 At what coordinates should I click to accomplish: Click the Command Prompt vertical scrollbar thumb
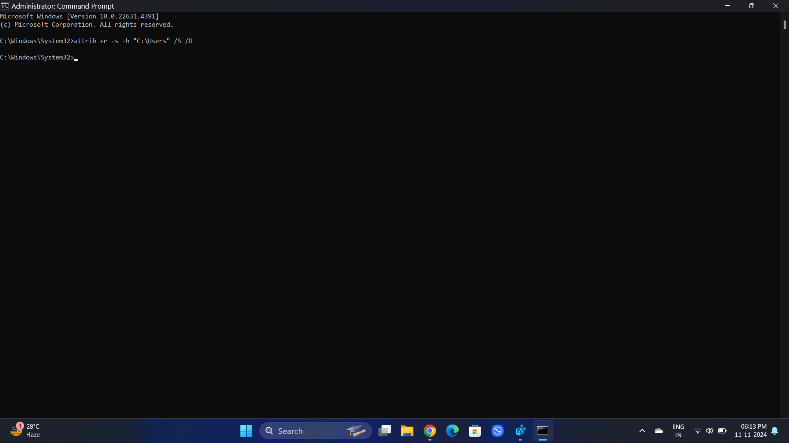tap(784, 25)
